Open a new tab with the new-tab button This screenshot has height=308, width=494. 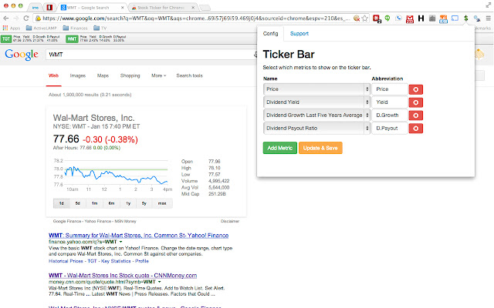(x=205, y=8)
